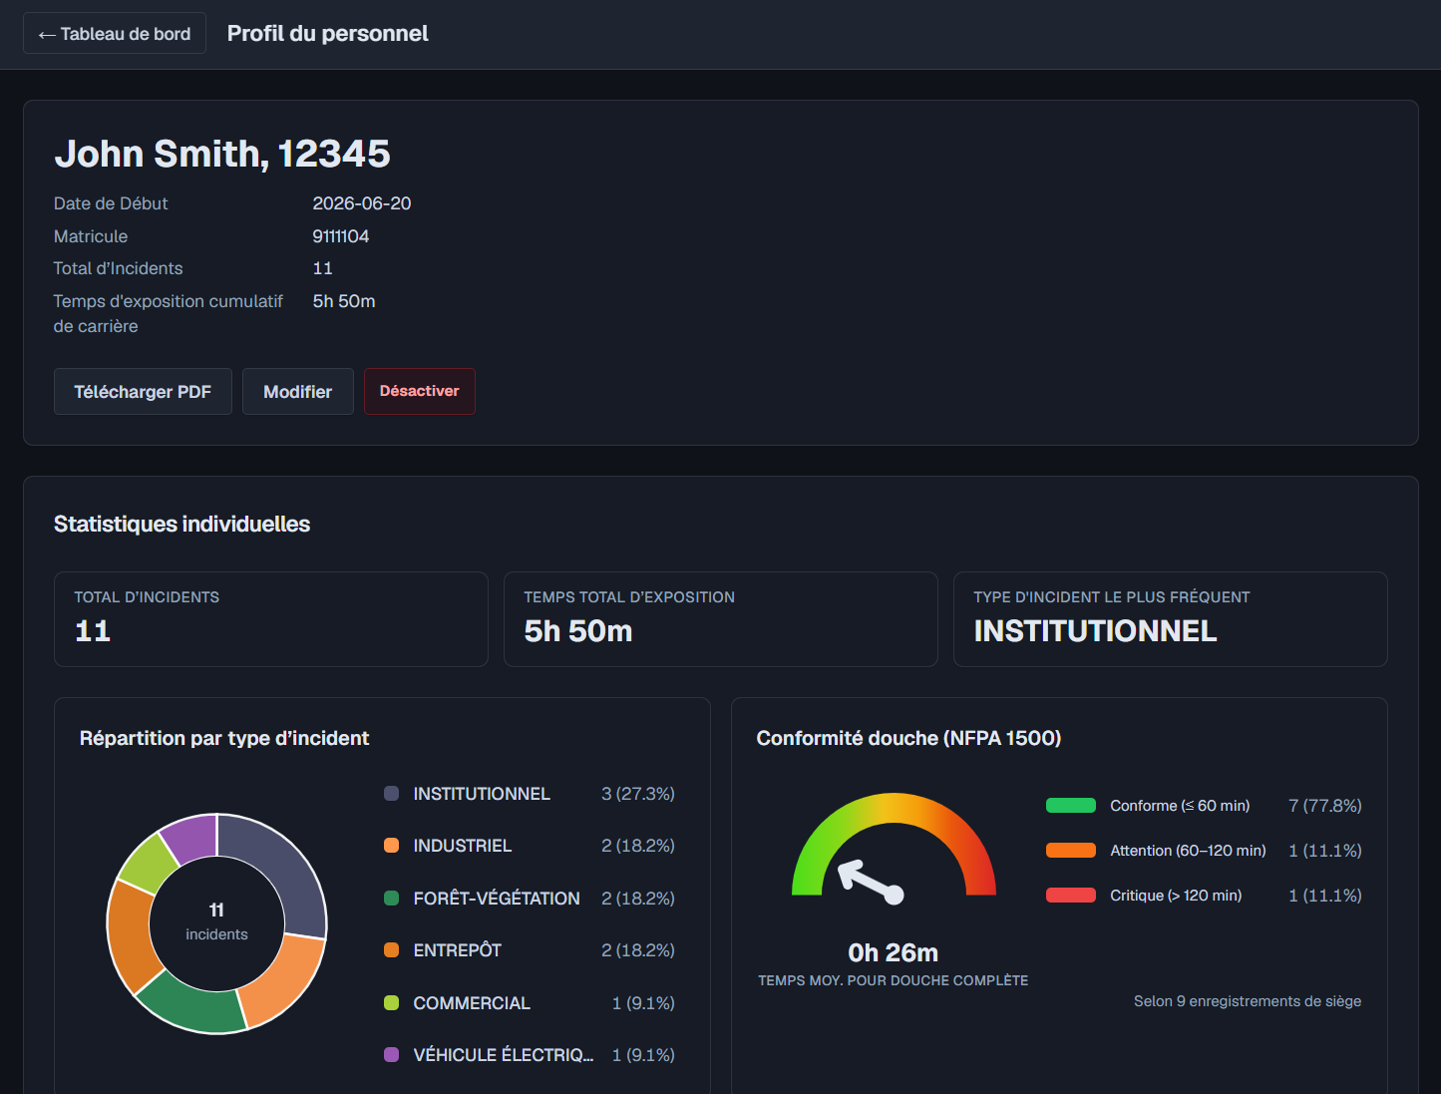Click the green Conforme legend bar
1441x1094 pixels.
[x=1071, y=806]
